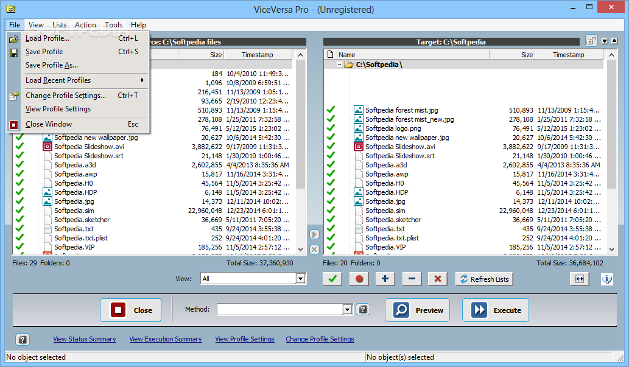Click the green checkmark filter button
Viewport: 629px width, 367px height.
[x=332, y=279]
